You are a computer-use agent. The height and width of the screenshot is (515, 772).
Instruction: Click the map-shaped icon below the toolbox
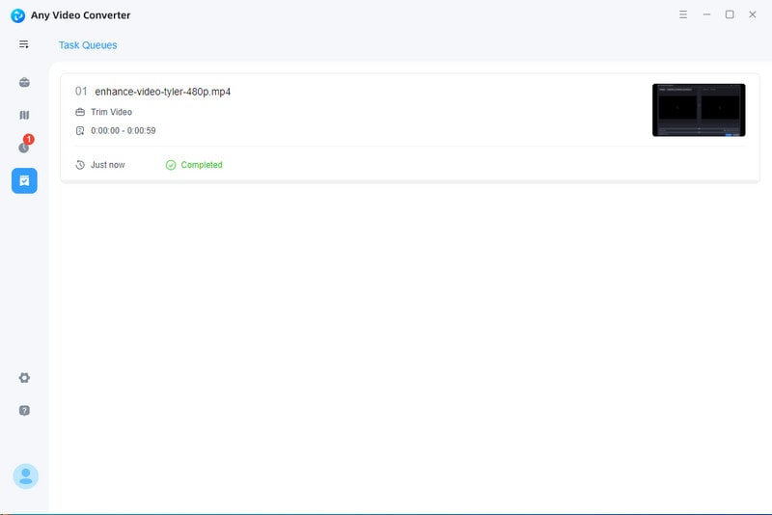coord(24,115)
